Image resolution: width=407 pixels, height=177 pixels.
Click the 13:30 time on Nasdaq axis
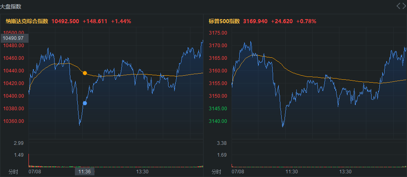pyautogui.click(x=142, y=172)
